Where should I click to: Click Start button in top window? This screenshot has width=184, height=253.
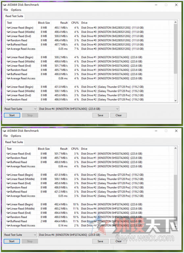[x=12, y=115]
